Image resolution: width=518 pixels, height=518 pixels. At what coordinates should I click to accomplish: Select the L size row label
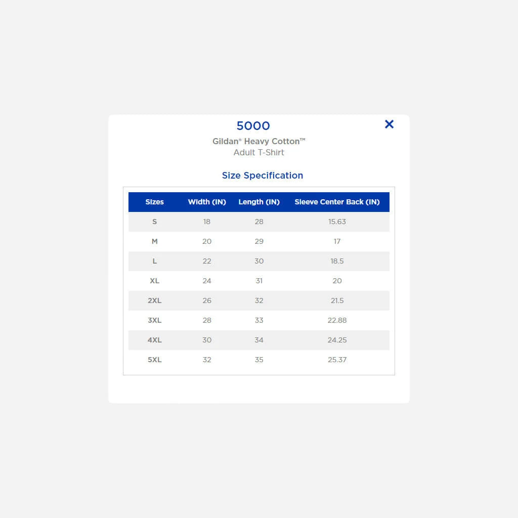click(x=154, y=261)
